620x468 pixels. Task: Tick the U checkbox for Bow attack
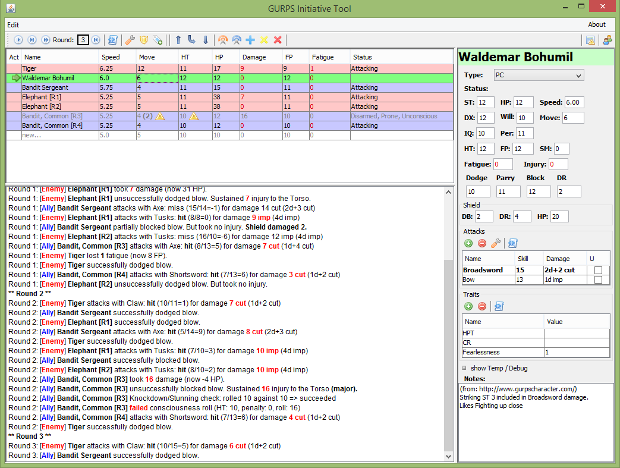pyautogui.click(x=598, y=279)
